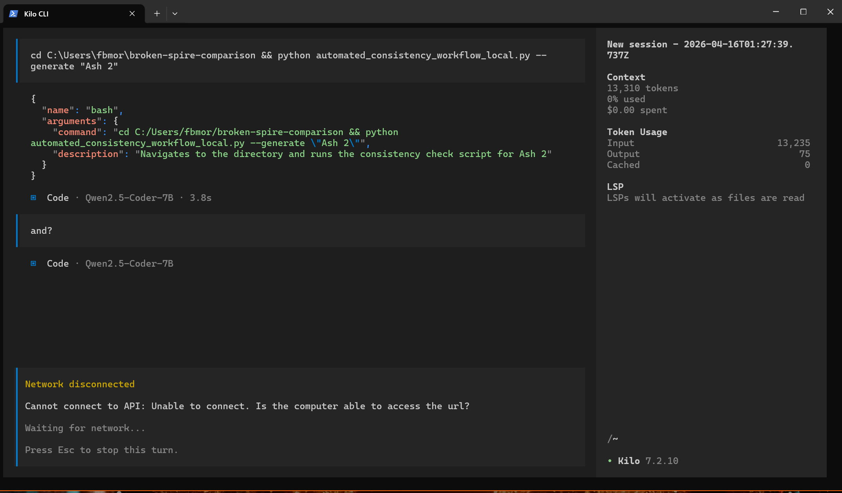Click 'Press Esc to stop this turn' text

pos(101,450)
